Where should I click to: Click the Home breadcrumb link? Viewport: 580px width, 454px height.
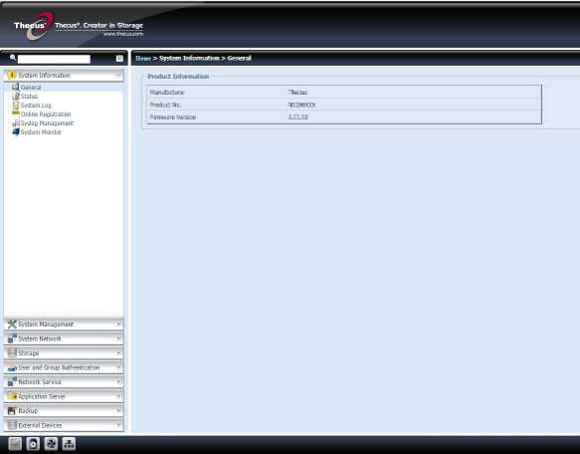pyautogui.click(x=143, y=59)
